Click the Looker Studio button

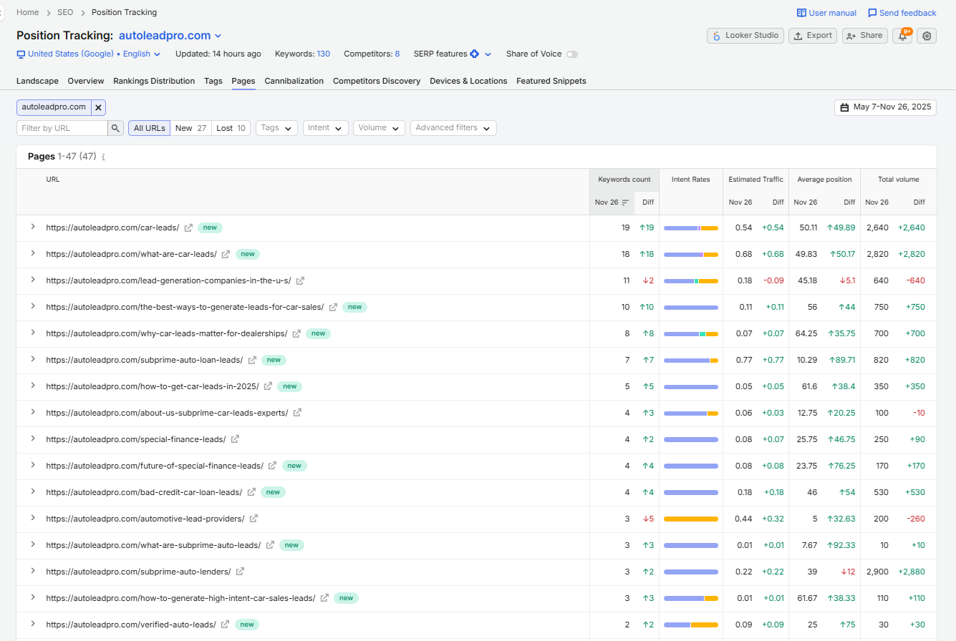pyautogui.click(x=745, y=36)
